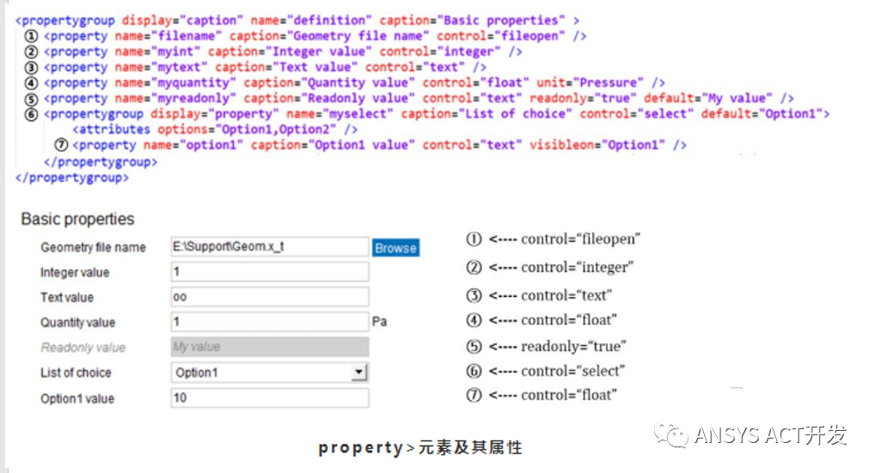The image size is (875, 473).
Task: Click the greyed Readonly value label
Action: 83,348
